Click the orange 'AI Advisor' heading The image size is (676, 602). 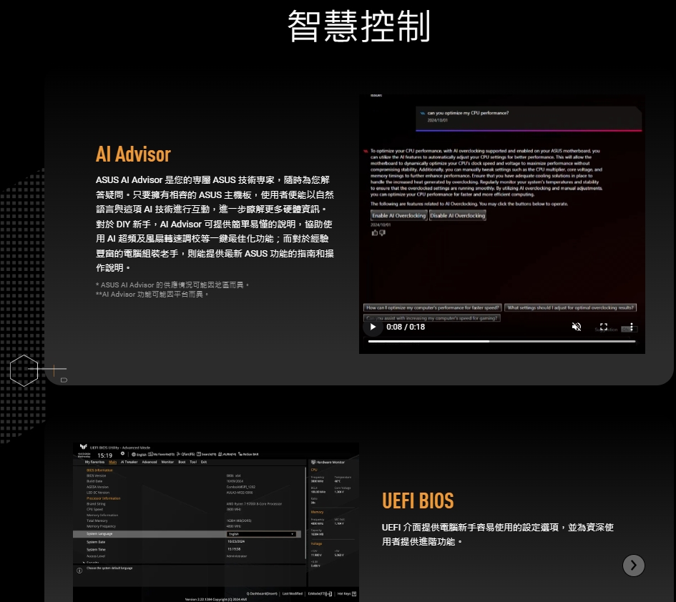coord(133,154)
